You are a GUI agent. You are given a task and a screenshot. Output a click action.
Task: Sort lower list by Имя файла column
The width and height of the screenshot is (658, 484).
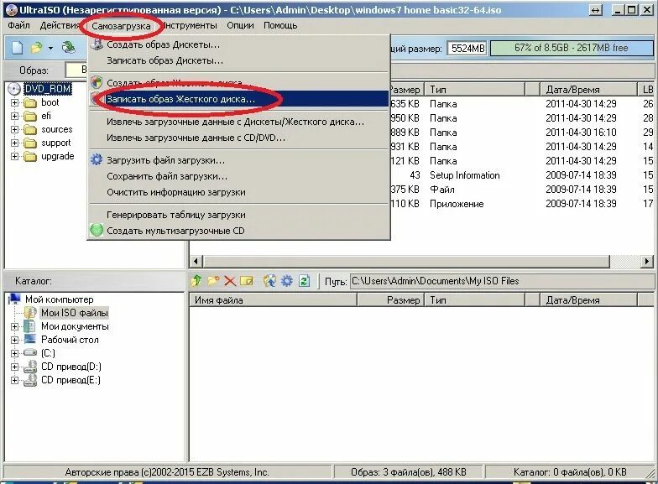pos(273,300)
